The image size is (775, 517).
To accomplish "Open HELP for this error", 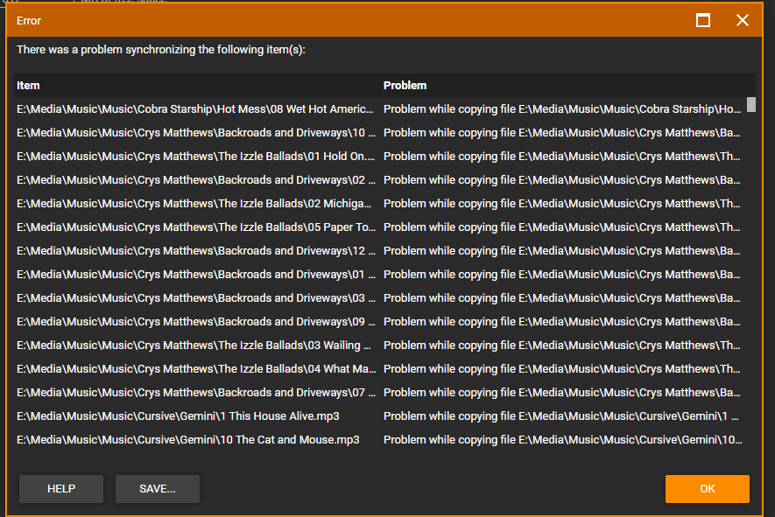I will click(61, 489).
